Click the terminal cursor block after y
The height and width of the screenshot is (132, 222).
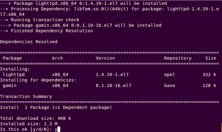[59, 129]
